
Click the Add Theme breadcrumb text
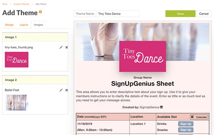point(41,4)
